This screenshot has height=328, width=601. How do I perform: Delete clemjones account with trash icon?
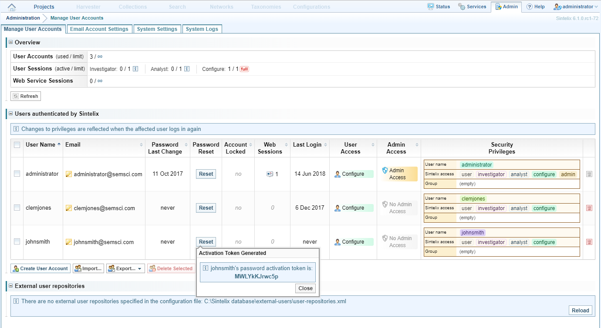tap(589, 208)
